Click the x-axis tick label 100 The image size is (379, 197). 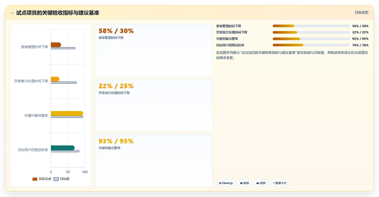pos(85,172)
